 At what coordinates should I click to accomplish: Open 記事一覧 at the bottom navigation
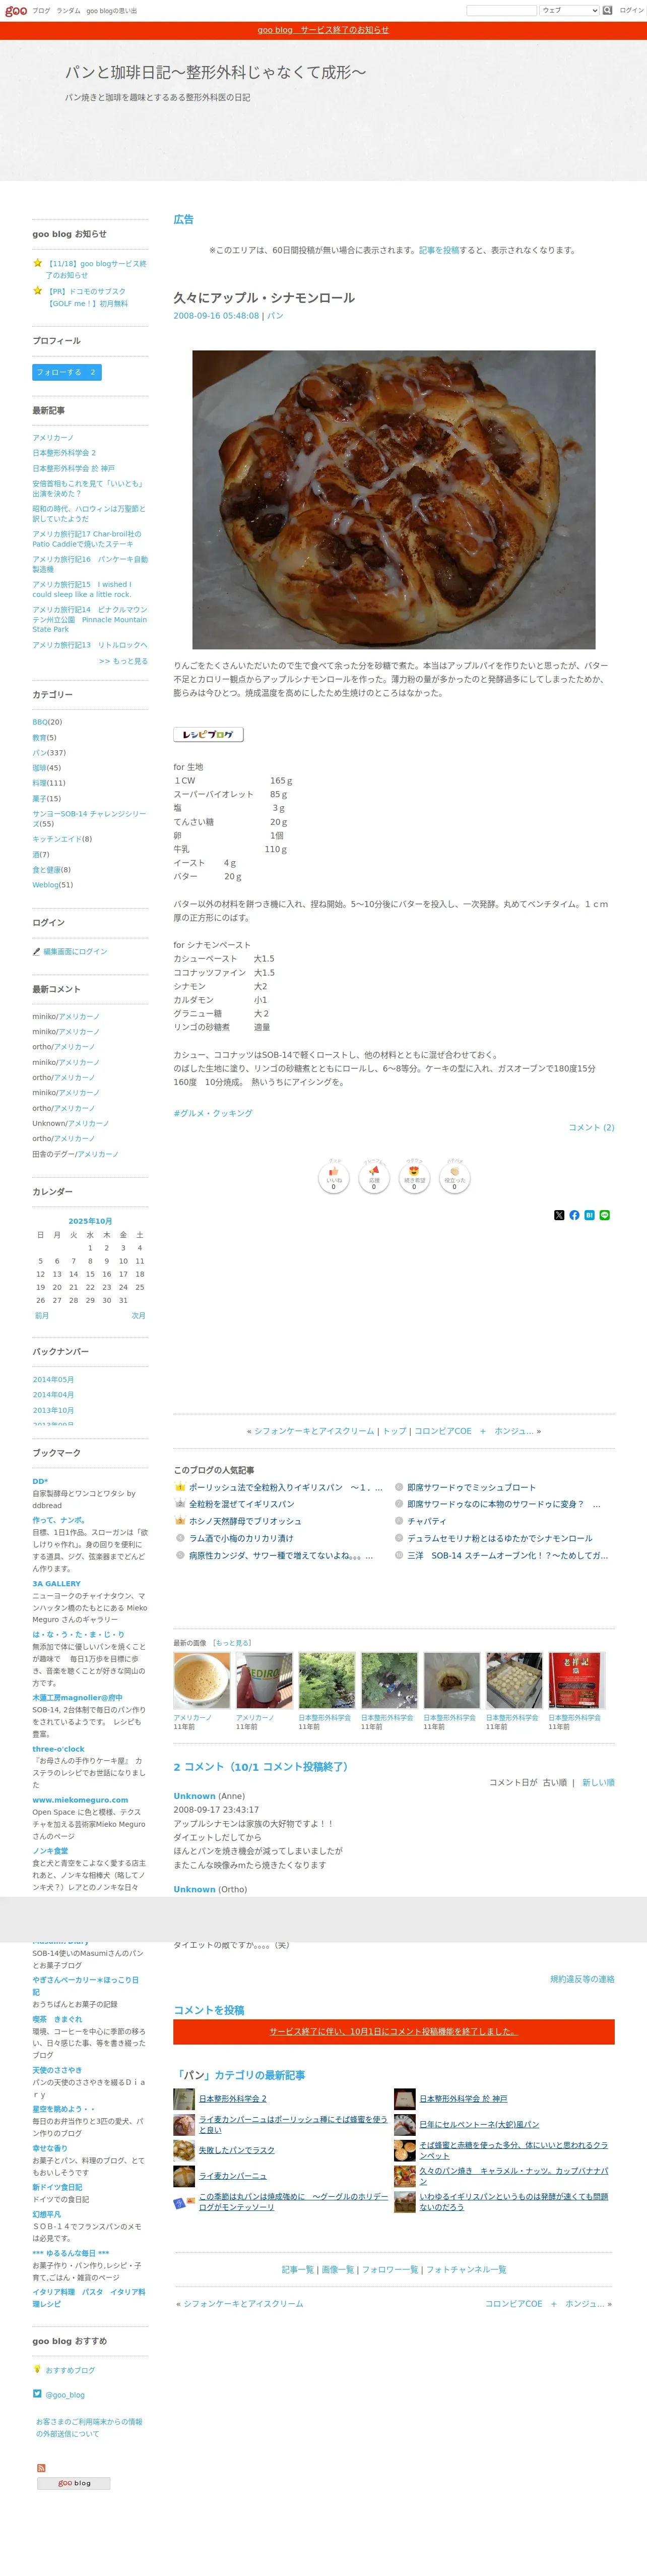[x=298, y=2269]
